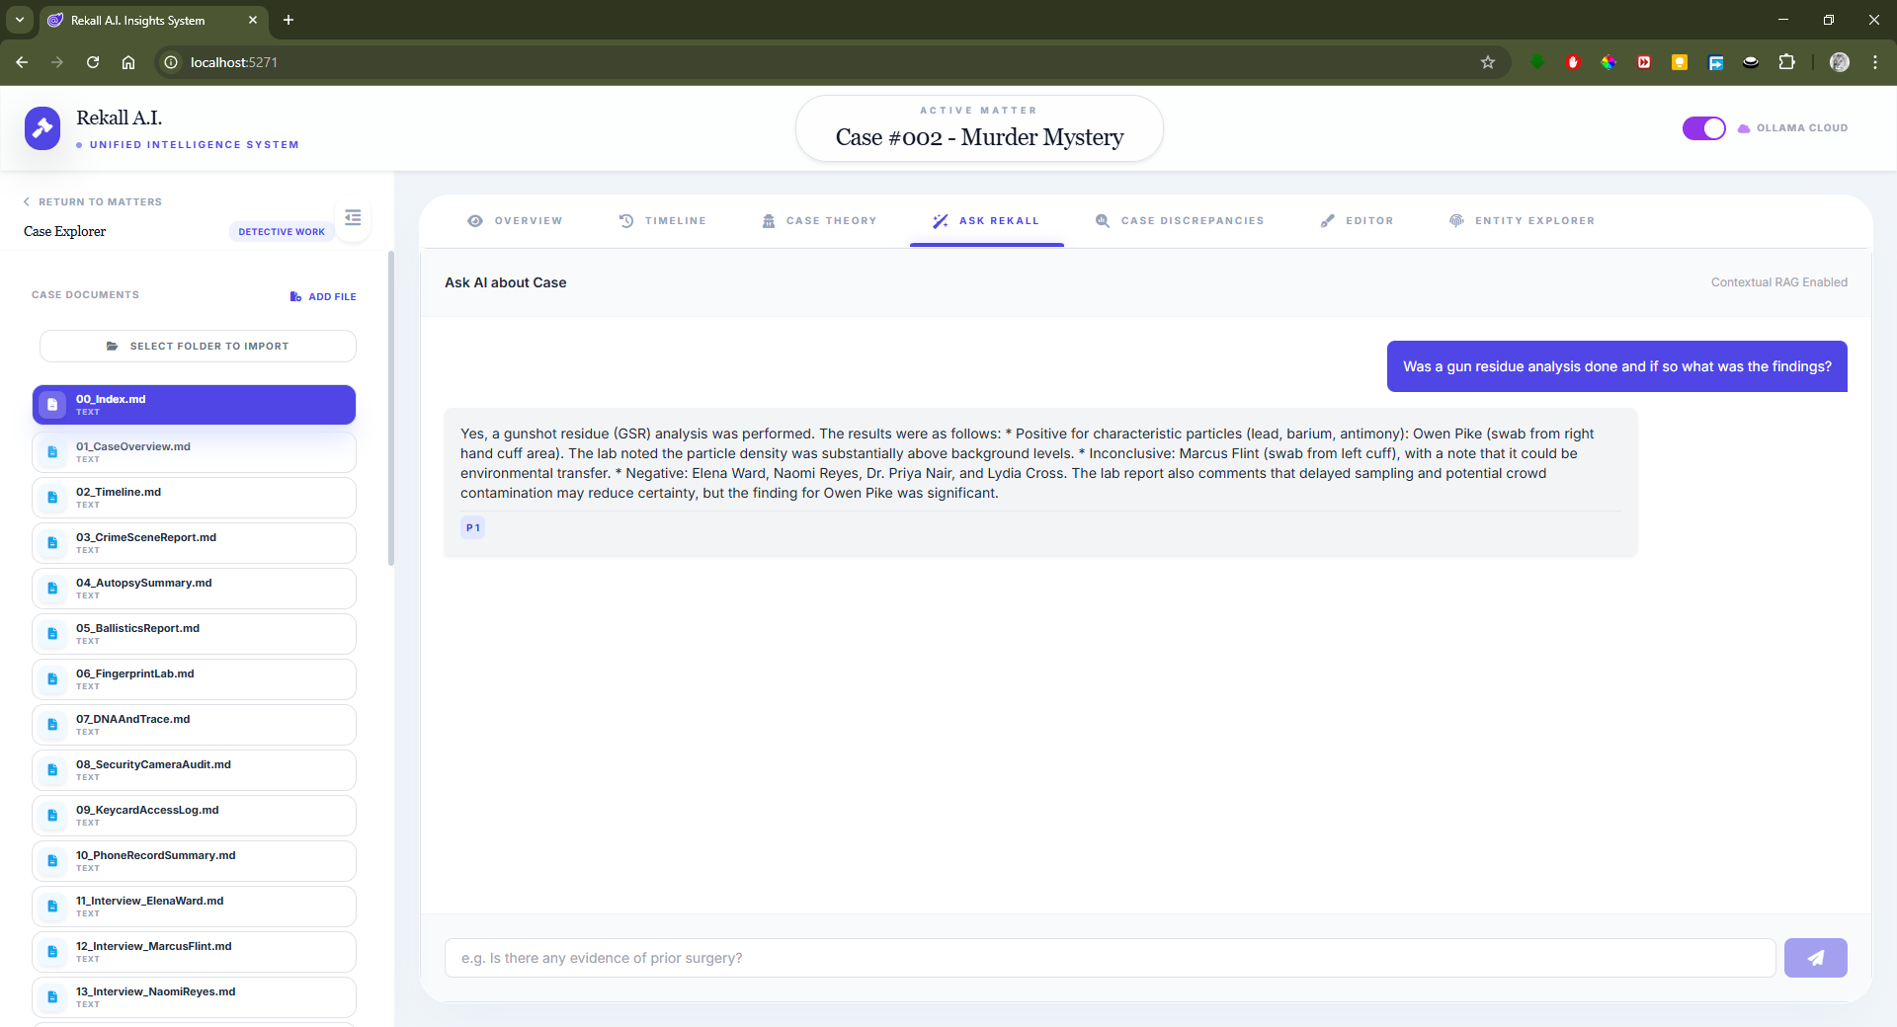Bookmark the page with the star icon
1897x1027 pixels.
[x=1488, y=62]
